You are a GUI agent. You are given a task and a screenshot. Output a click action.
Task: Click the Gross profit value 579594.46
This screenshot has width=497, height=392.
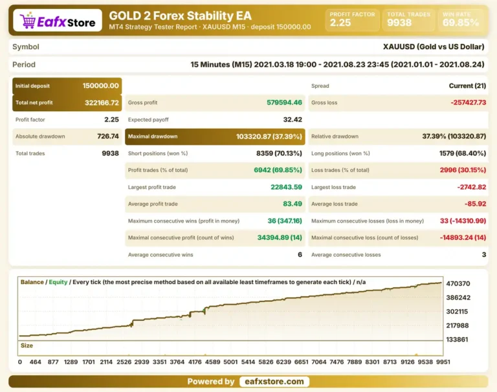[284, 103]
